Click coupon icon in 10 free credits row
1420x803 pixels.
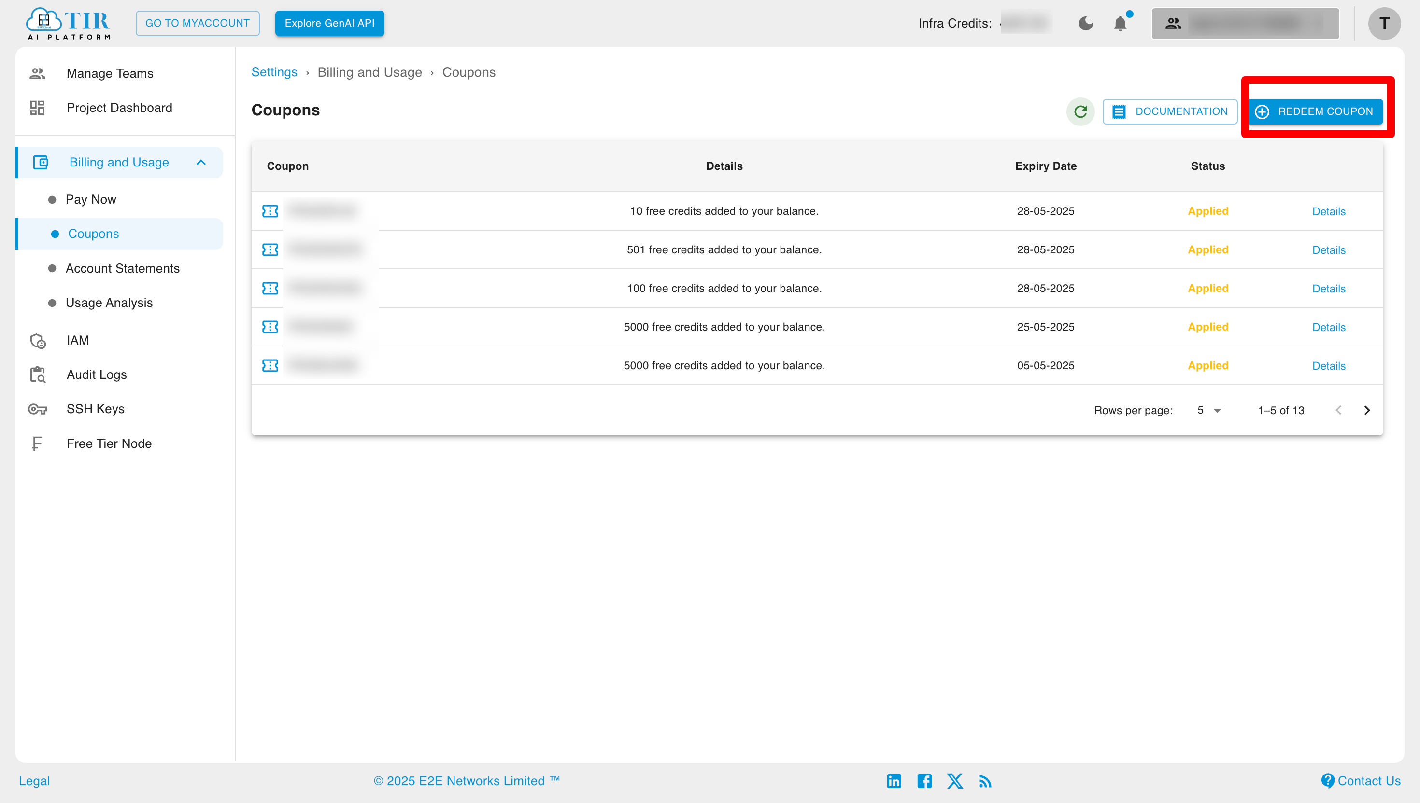pos(270,211)
